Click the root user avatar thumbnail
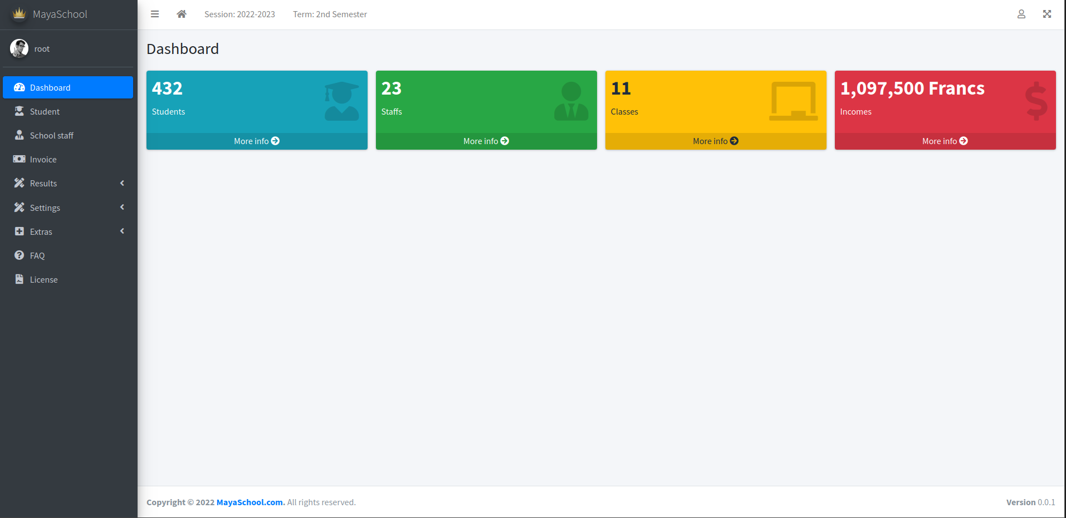The width and height of the screenshot is (1066, 518). (19, 48)
